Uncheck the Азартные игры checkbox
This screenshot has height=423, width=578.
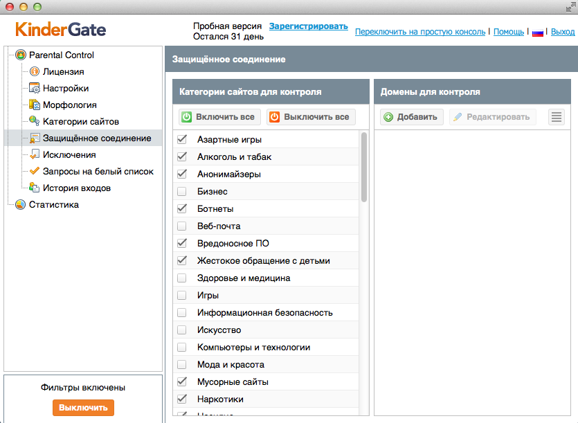pos(182,140)
